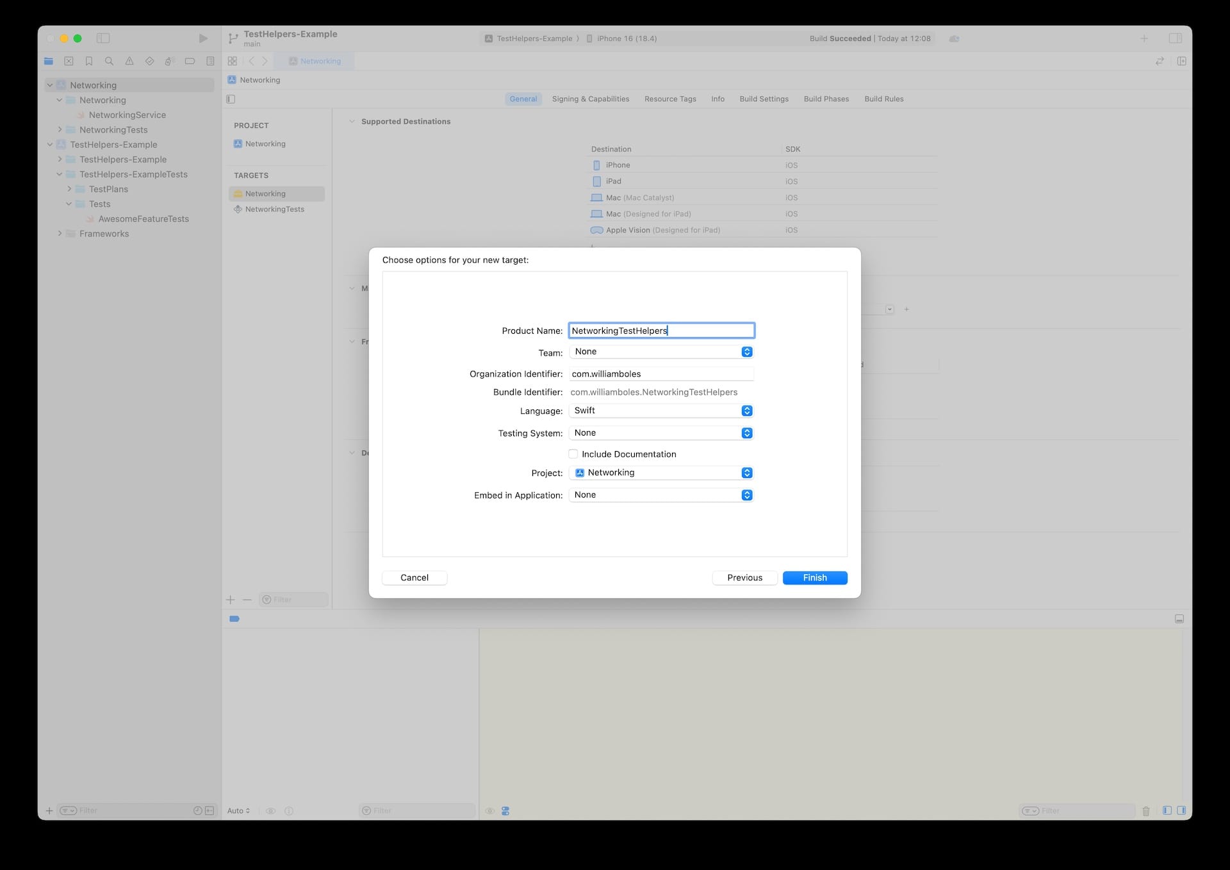Open the Test navigator diamond icon
This screenshot has height=870, width=1230.
149,62
